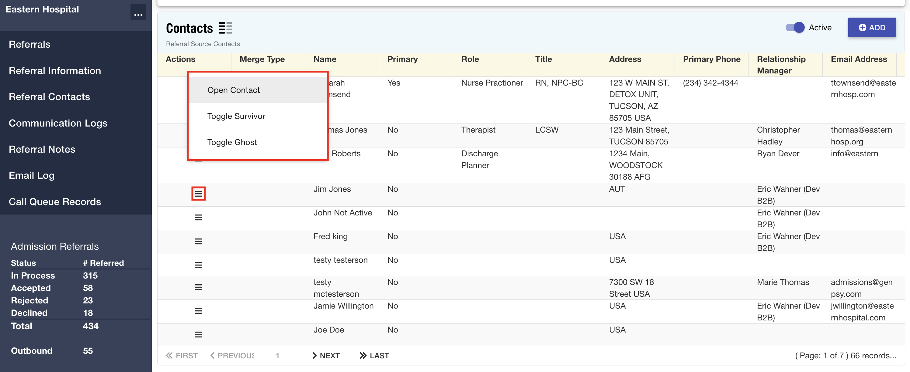Image resolution: width=910 pixels, height=372 pixels.
Task: Select Open Contact from the context menu
Action: pos(234,90)
